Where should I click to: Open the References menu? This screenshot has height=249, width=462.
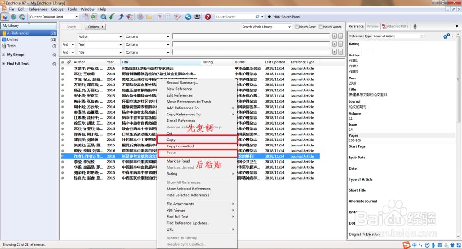tap(38, 9)
